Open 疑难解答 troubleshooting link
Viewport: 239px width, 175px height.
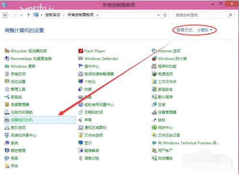(92, 151)
